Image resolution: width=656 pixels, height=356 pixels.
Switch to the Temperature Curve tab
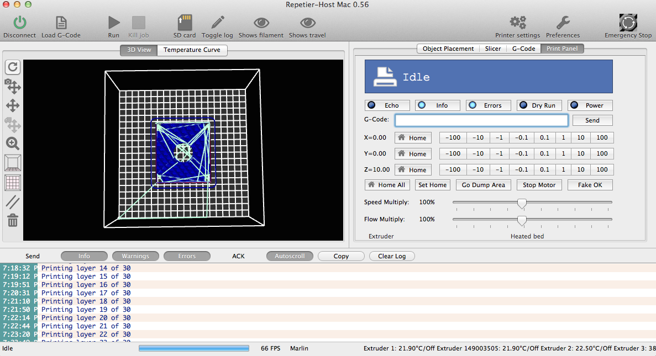click(192, 50)
